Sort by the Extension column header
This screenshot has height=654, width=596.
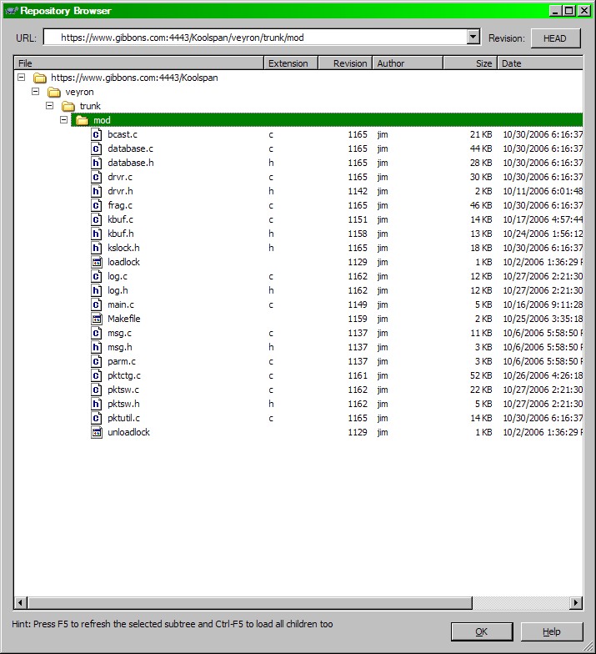290,63
